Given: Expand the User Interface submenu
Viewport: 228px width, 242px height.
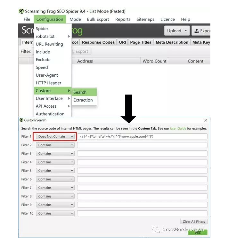Looking at the screenshot, I should 53,98.
